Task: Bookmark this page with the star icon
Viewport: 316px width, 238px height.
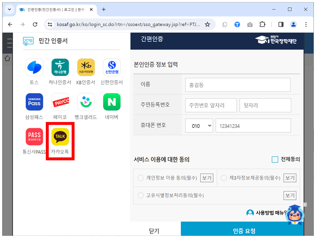Action: [207, 24]
